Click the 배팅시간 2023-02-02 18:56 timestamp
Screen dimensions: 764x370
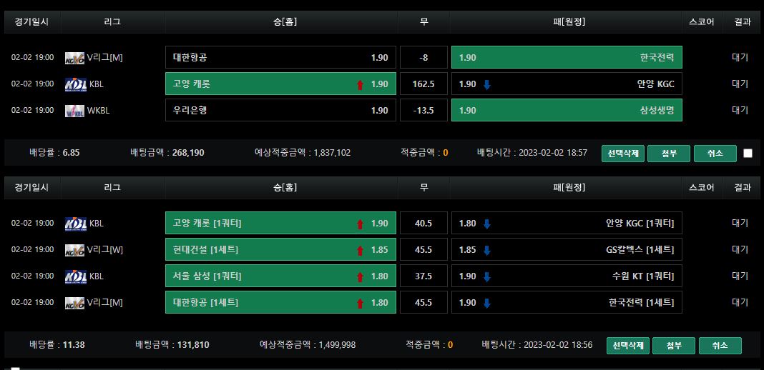pos(558,345)
